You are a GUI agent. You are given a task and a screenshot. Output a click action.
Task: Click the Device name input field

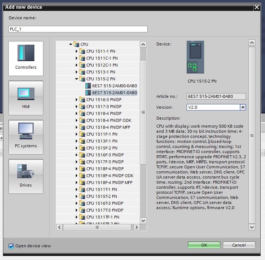78,29
